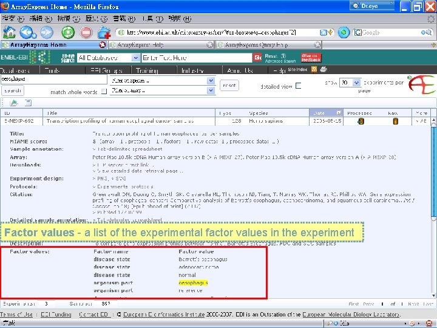This screenshot has height=328, width=437.
Task: Close the ArrayExpress Query Help tab
Action: click(x=317, y=44)
